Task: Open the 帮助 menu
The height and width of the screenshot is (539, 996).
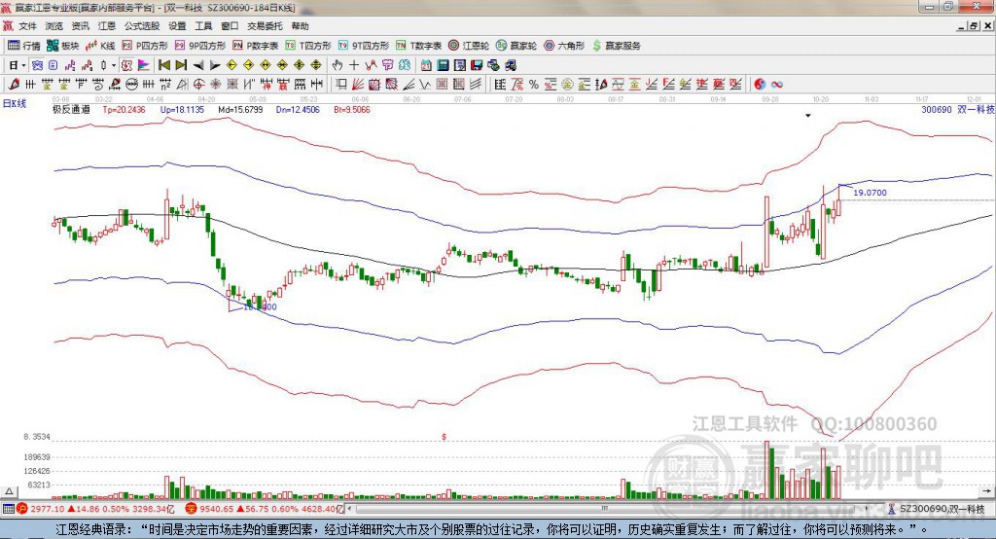Action: [x=300, y=26]
